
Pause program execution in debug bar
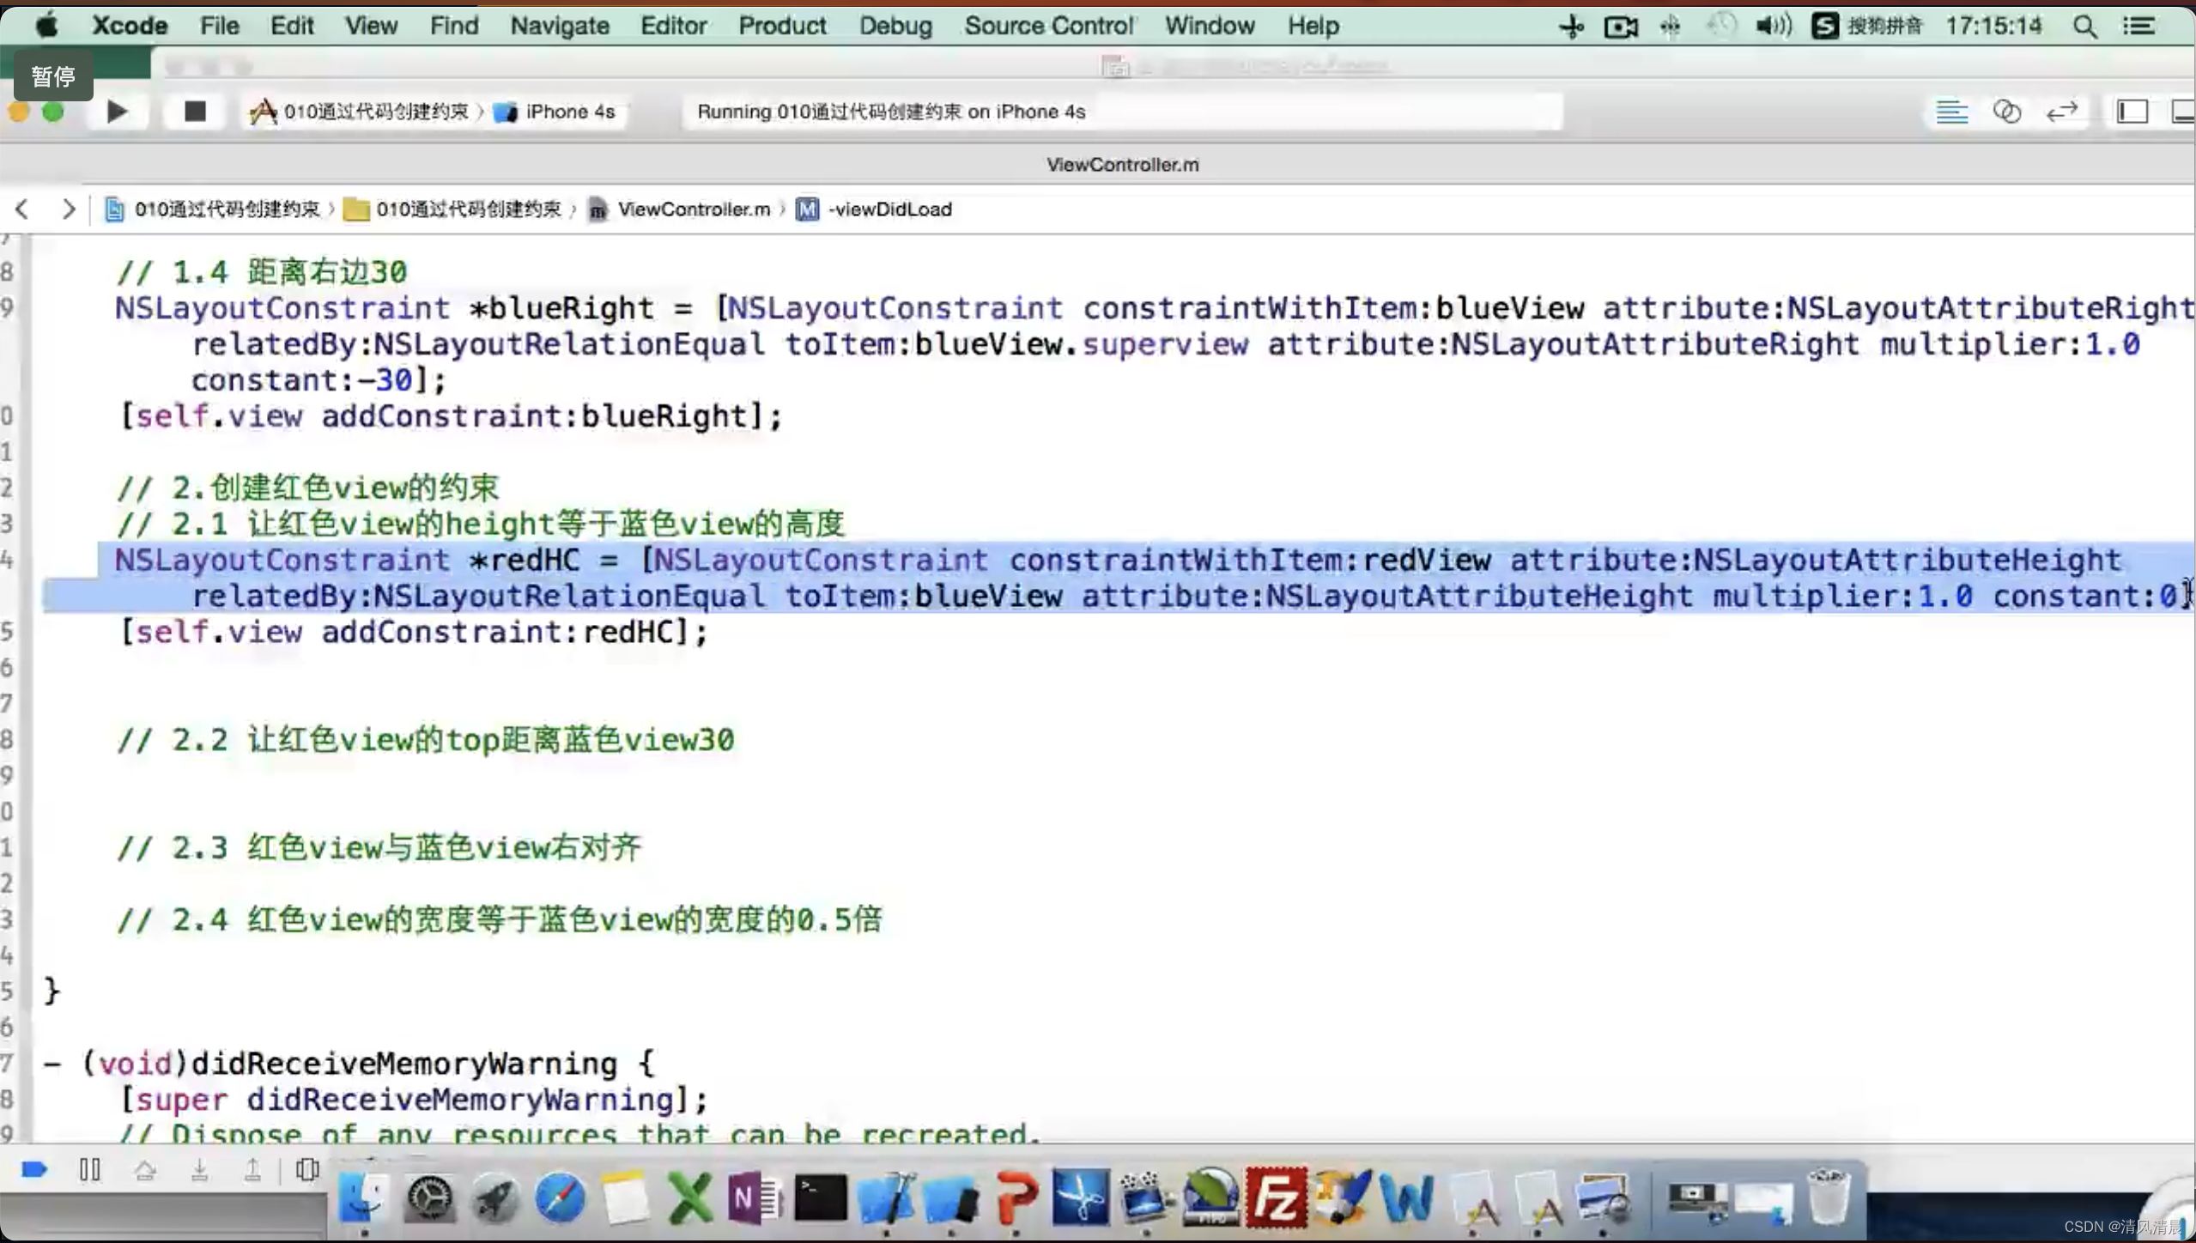(x=89, y=1170)
